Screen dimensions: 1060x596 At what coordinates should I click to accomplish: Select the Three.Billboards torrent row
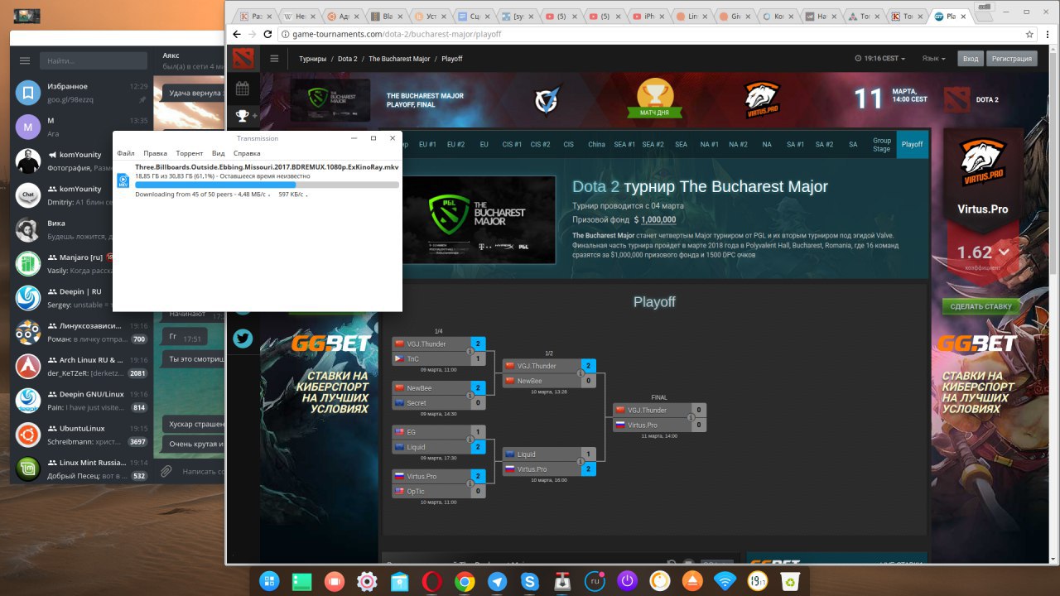point(258,180)
